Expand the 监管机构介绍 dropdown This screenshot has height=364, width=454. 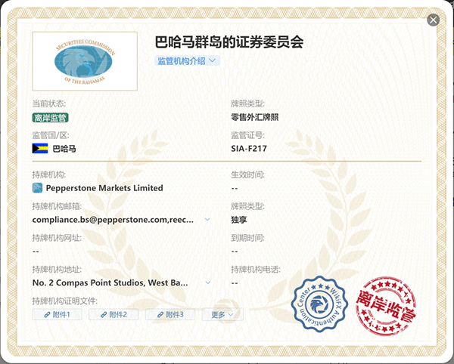(187, 60)
